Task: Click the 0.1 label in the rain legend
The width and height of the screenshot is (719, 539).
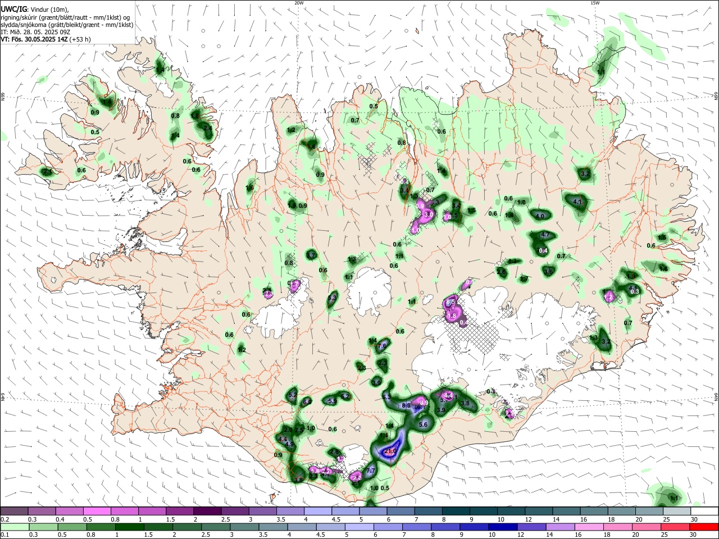Action: [x=4, y=535]
